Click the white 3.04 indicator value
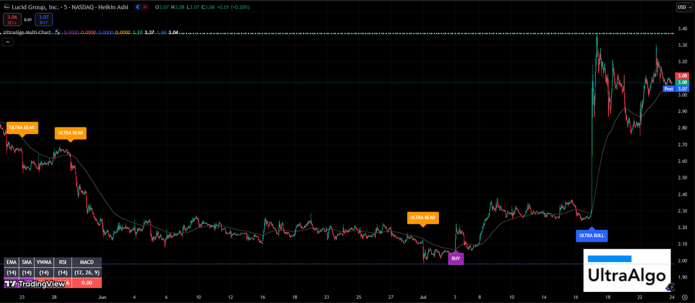The width and height of the screenshot is (695, 303). (x=174, y=32)
